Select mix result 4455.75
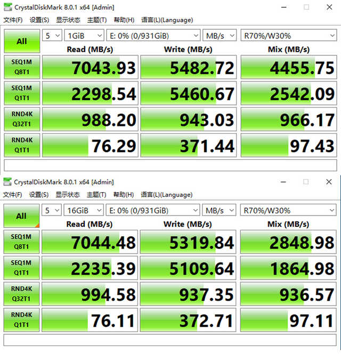 289,67
